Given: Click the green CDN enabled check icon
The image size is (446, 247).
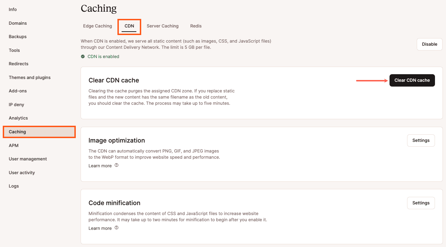Looking at the screenshot, I should pos(83,57).
